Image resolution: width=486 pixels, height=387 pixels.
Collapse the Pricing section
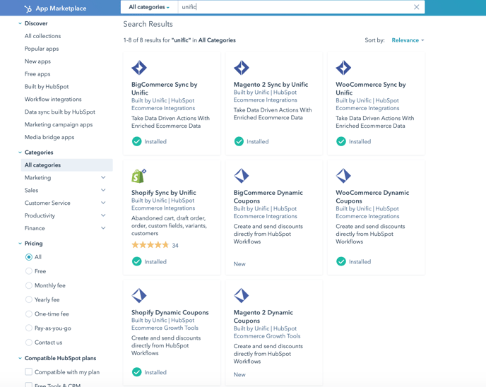(x=20, y=244)
